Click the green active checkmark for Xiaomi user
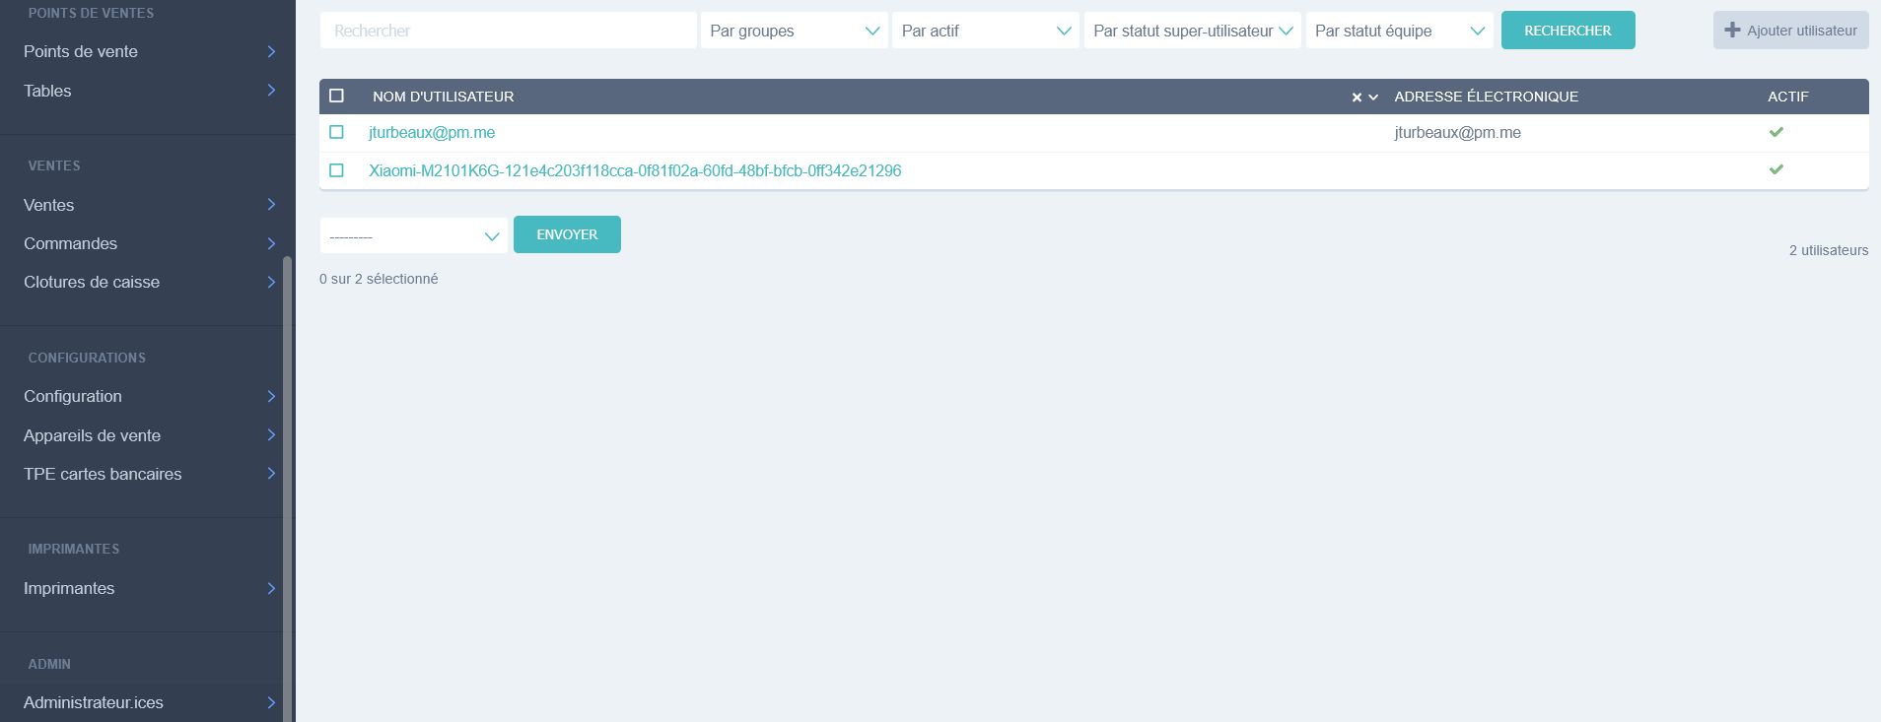Image resolution: width=1881 pixels, height=722 pixels. pyautogui.click(x=1776, y=169)
